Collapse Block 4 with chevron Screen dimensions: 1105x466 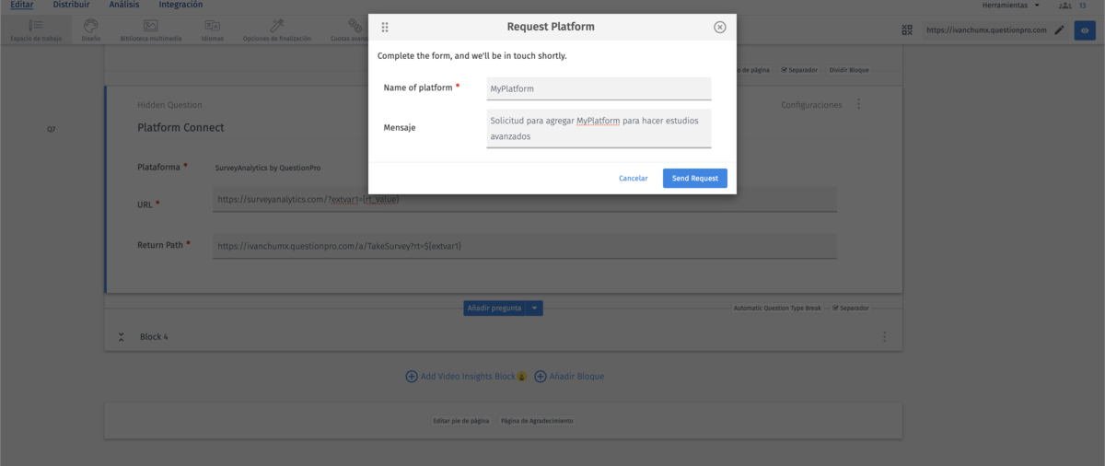point(121,337)
